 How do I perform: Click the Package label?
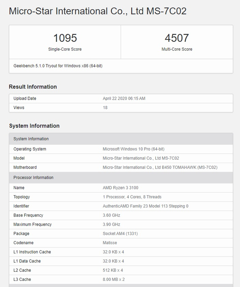21,233
